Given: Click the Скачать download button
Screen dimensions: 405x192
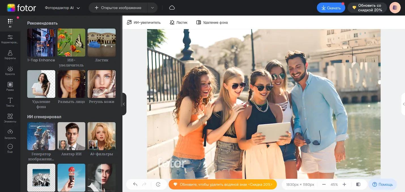Looking at the screenshot, I should [331, 8].
